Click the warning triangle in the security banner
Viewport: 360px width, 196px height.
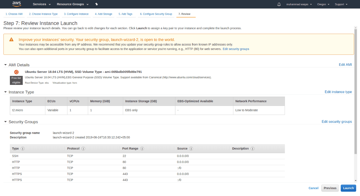11,40
